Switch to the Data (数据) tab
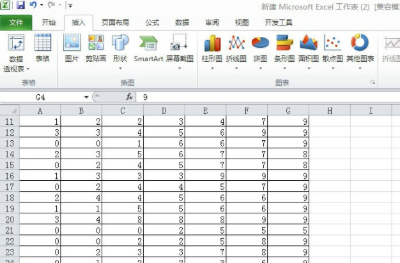Screen dimensions: 400x263 pos(182,23)
